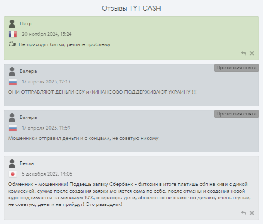Remove Белла's review using the X icon
Screen dimensions: 263x224
point(252,213)
